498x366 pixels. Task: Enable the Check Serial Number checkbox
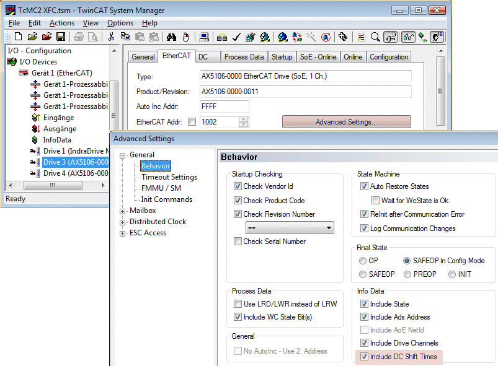click(x=238, y=242)
